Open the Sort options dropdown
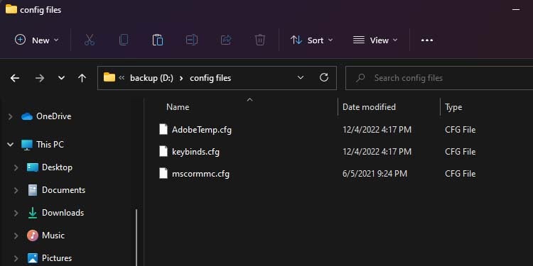Viewport: 533px width, 266px height. 312,40
